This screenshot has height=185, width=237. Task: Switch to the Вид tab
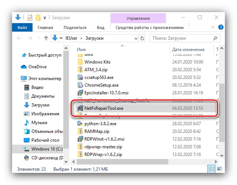pyautogui.click(x=101, y=28)
